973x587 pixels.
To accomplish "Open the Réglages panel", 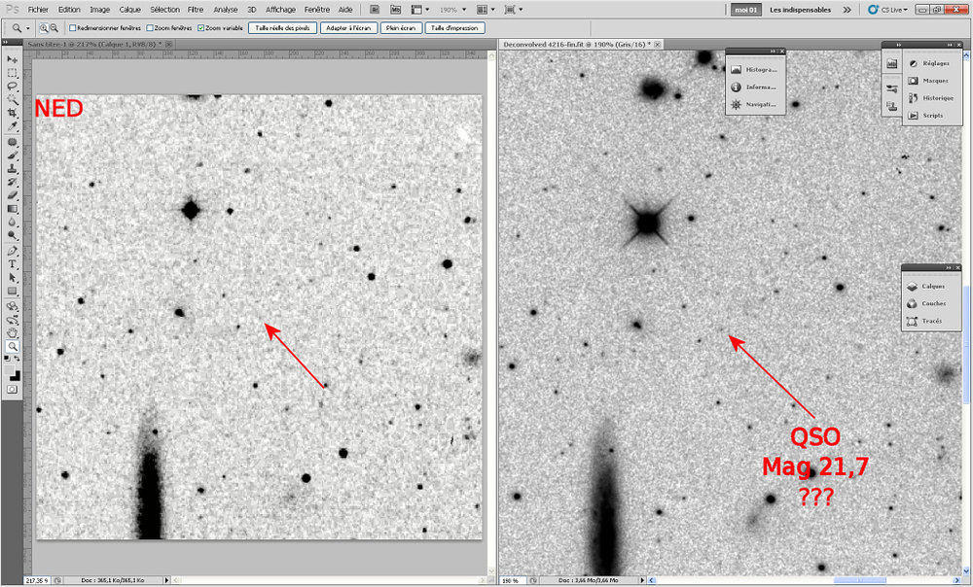I will (931, 63).
